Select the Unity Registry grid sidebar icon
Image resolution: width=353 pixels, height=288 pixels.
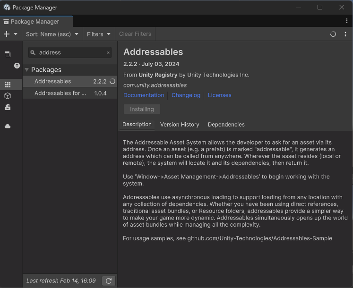coord(8,85)
